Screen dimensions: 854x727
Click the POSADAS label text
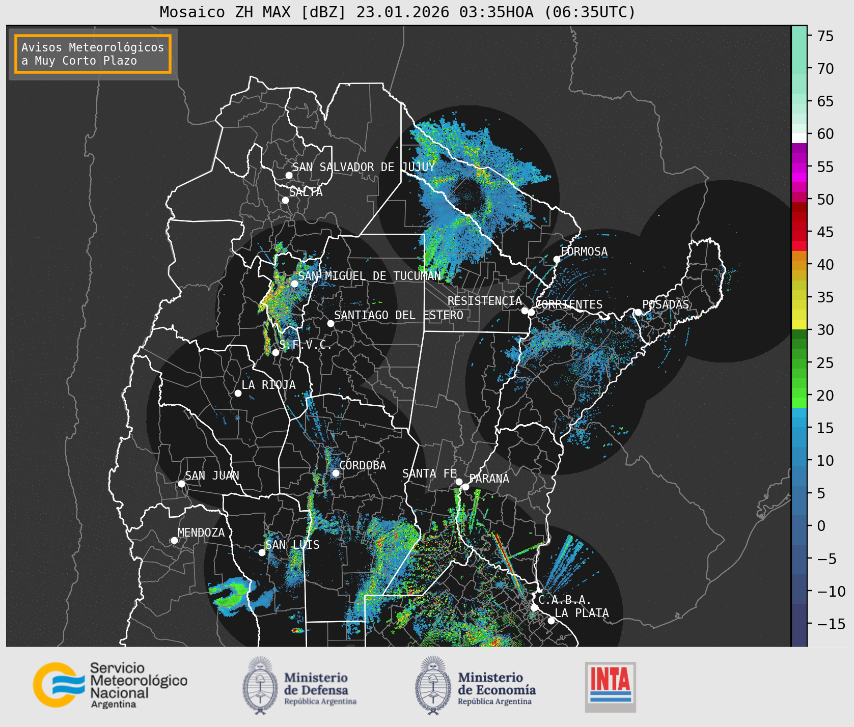[666, 304]
